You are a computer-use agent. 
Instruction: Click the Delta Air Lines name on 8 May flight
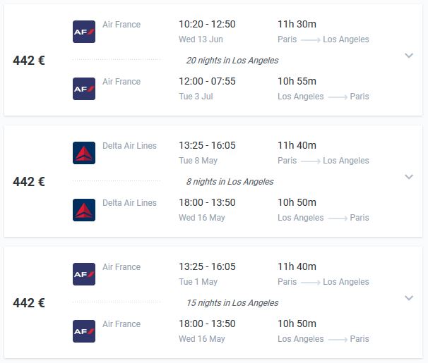click(129, 146)
